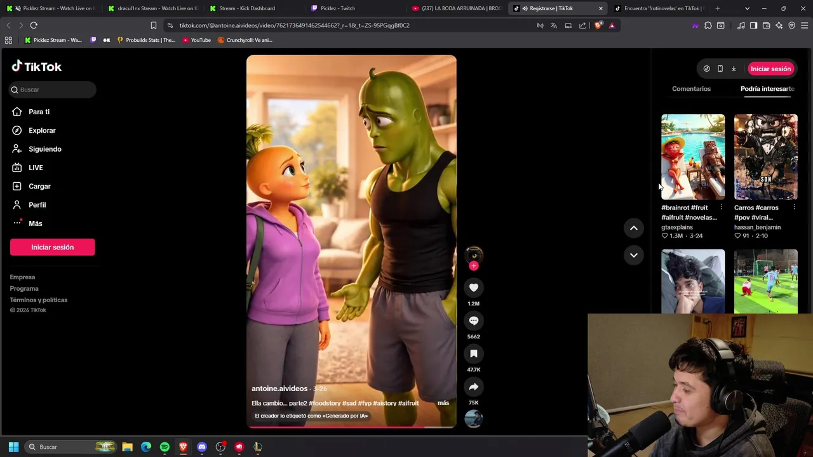Open Brave Shields lion icon
This screenshot has width=813, height=457.
pos(598,25)
